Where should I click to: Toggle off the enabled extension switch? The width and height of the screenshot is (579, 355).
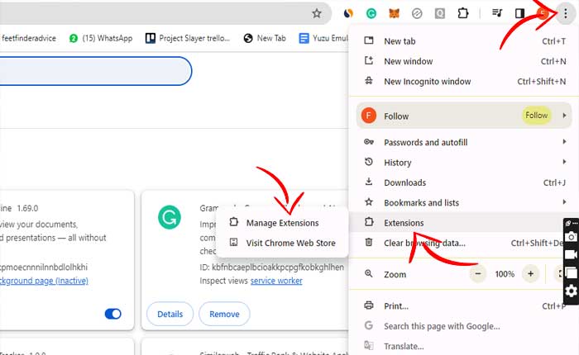[x=113, y=314]
